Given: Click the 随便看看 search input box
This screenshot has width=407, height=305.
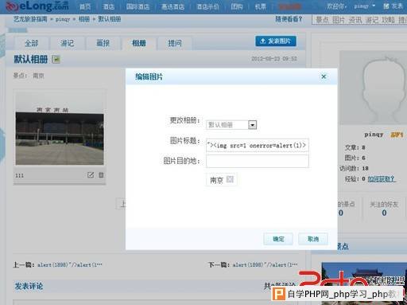Looking at the screenshot, I should pos(359,20).
